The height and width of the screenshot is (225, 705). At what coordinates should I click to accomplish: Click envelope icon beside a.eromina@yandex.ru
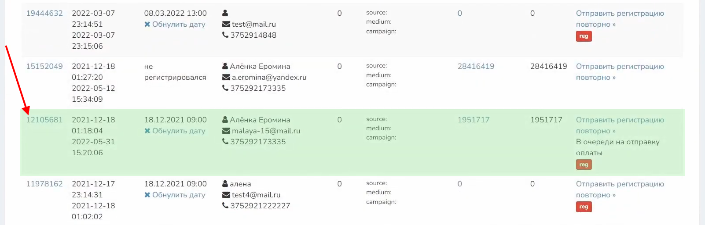[x=226, y=78]
